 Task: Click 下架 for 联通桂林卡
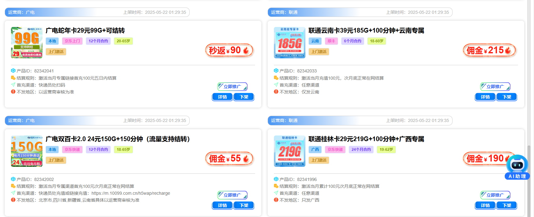tap(507, 205)
